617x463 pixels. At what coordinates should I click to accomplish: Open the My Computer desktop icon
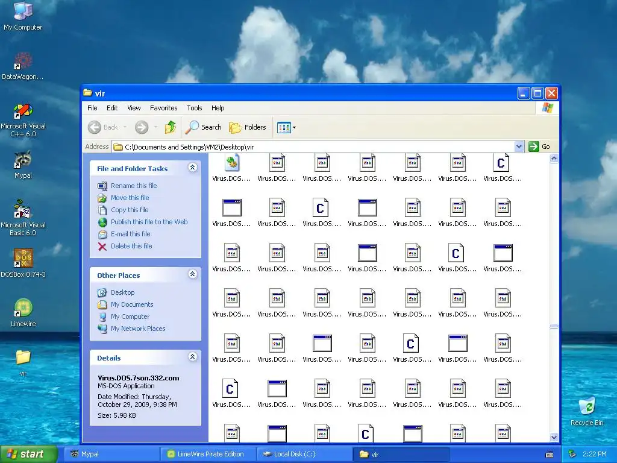pos(23,16)
